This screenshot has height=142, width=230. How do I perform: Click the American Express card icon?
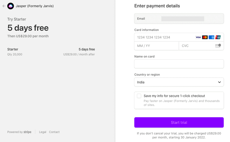211,37
